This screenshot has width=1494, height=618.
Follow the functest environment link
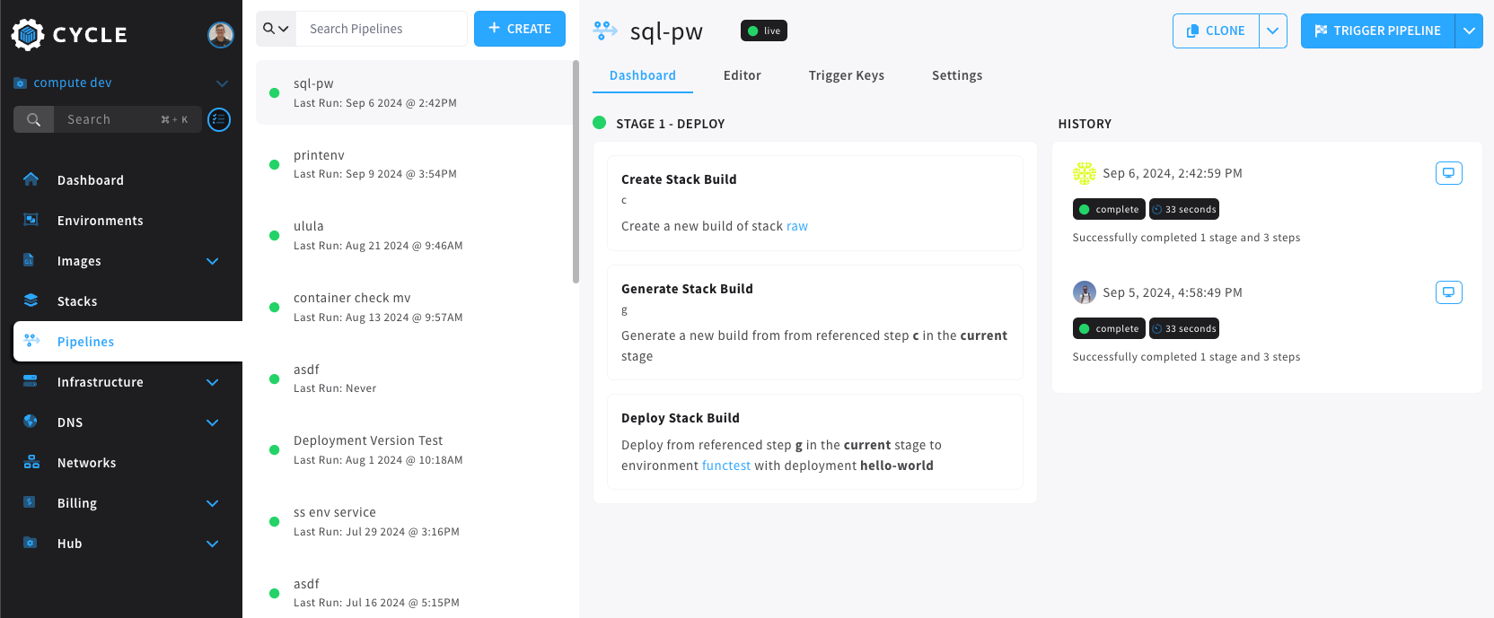tap(726, 466)
